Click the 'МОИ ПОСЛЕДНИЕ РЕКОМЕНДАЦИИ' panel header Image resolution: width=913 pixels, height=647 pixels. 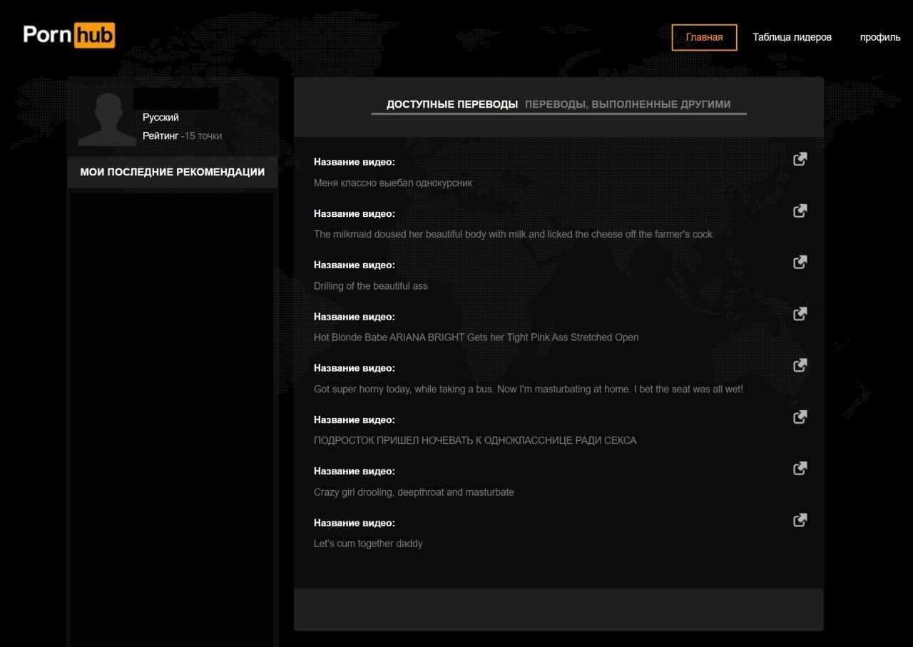(172, 172)
